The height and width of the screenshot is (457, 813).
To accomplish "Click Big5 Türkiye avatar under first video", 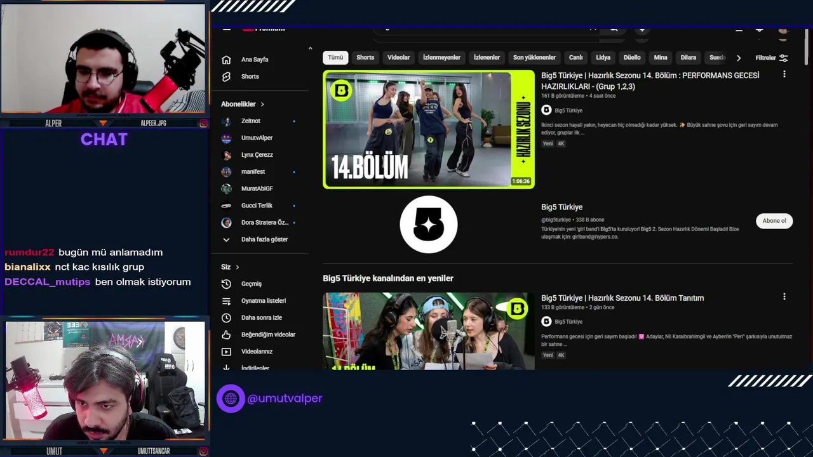I will click(x=546, y=110).
